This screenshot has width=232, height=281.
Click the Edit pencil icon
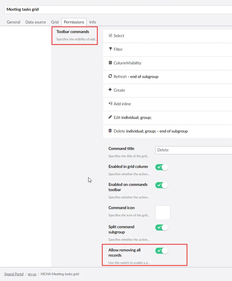110,117
